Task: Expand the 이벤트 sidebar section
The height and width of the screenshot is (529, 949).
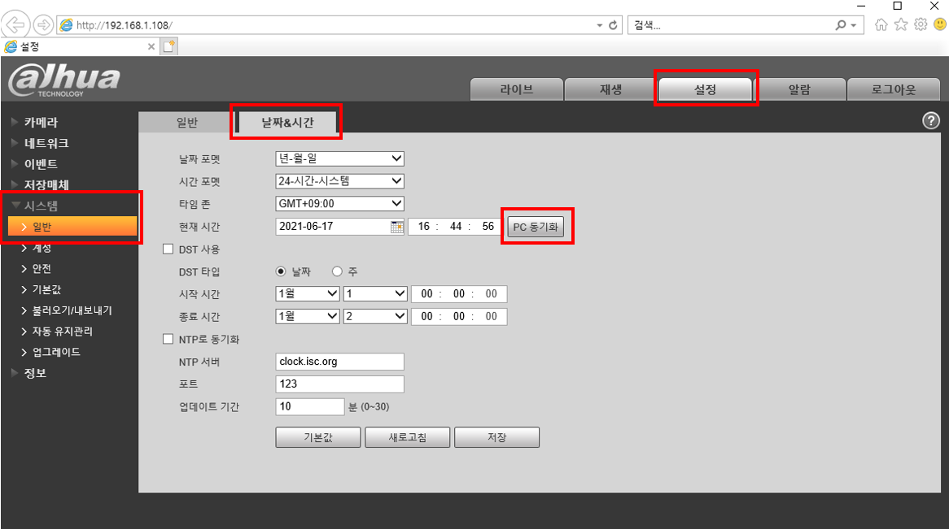Action: (x=41, y=164)
